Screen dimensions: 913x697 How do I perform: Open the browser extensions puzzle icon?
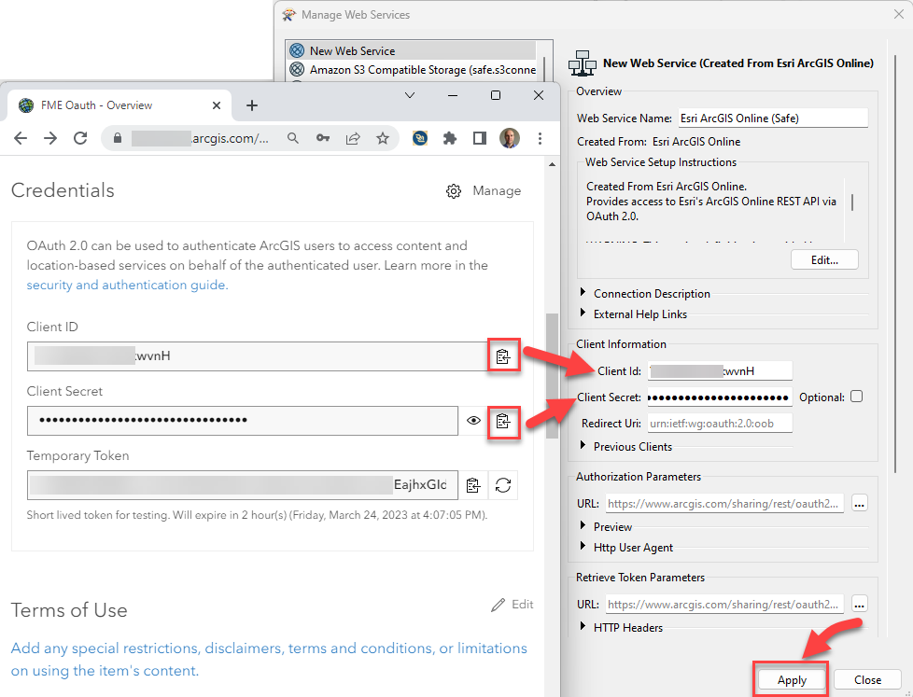[x=449, y=137]
